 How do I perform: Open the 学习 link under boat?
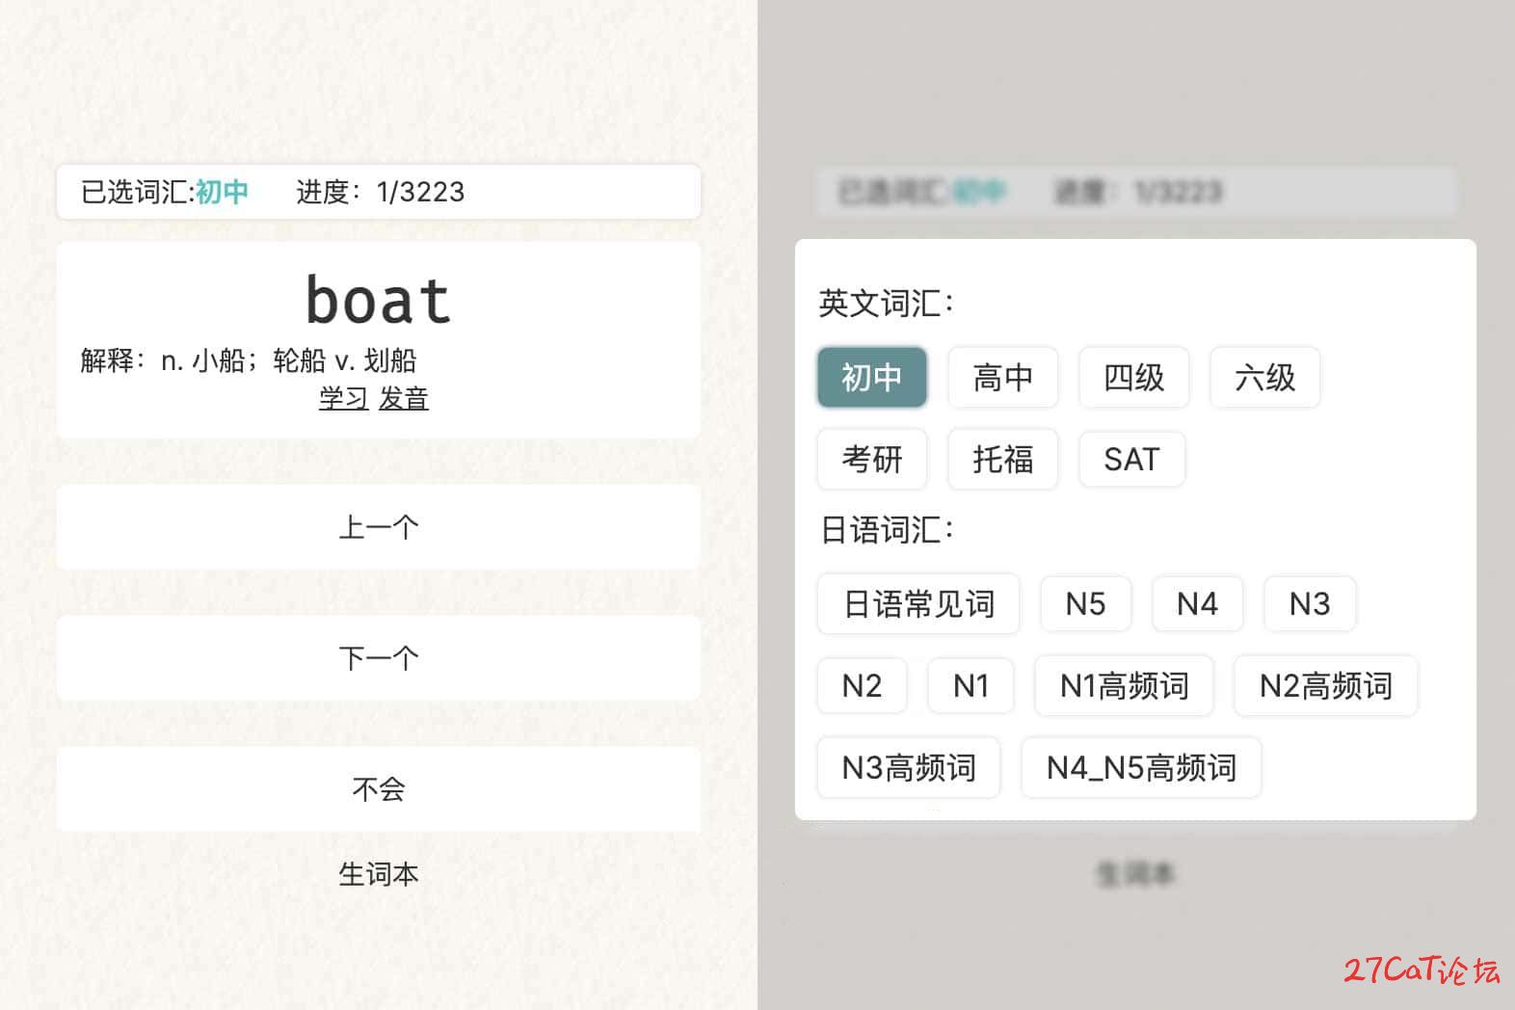pos(344,397)
